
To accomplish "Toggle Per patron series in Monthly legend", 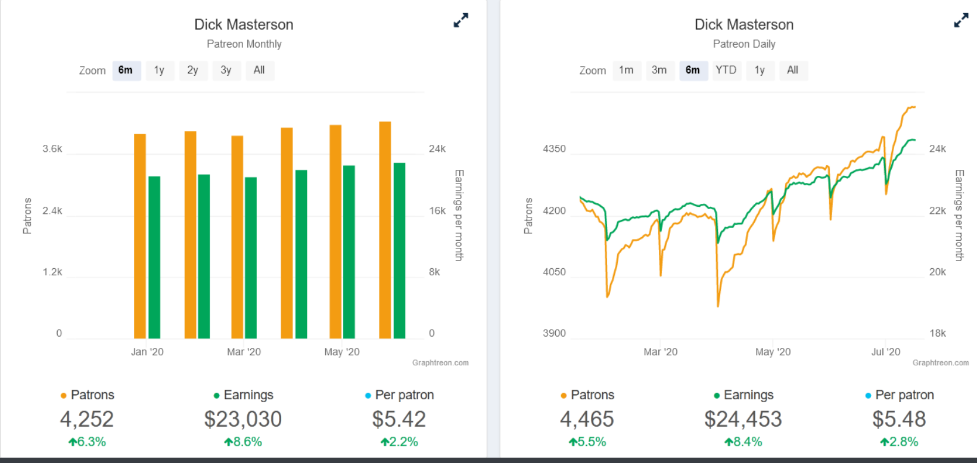I will tap(399, 395).
